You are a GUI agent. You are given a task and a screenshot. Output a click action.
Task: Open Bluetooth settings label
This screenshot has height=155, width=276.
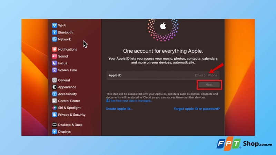pyautogui.click(x=65, y=32)
